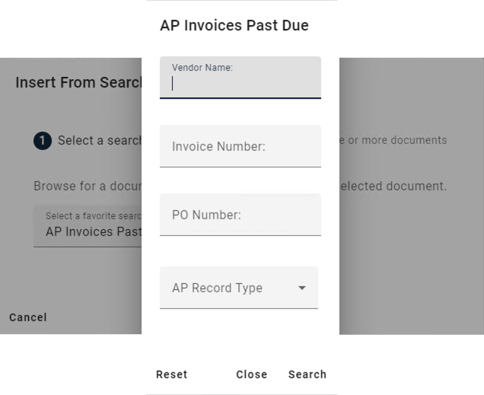Click the 'Select a favorite search' label
The height and width of the screenshot is (395, 484).
(93, 216)
